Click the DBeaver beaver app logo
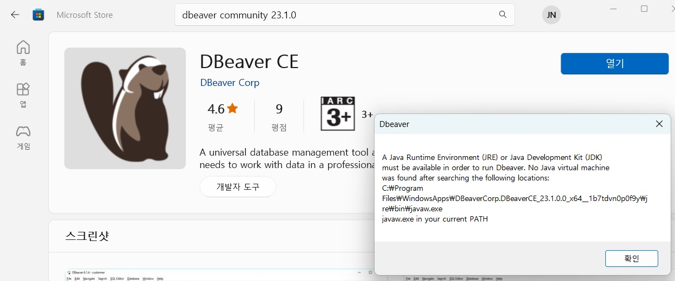 [x=125, y=108]
